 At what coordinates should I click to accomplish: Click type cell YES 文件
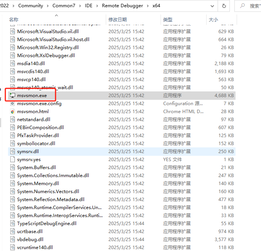click(x=172, y=160)
